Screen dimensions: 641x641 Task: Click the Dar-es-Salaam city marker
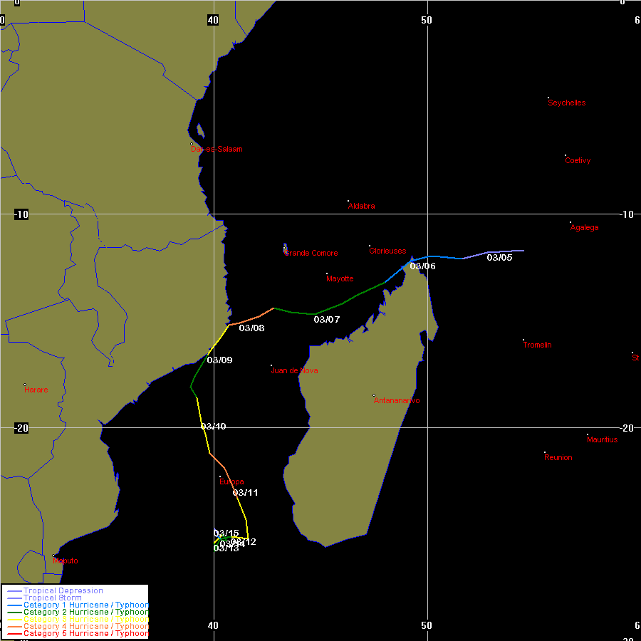point(192,144)
